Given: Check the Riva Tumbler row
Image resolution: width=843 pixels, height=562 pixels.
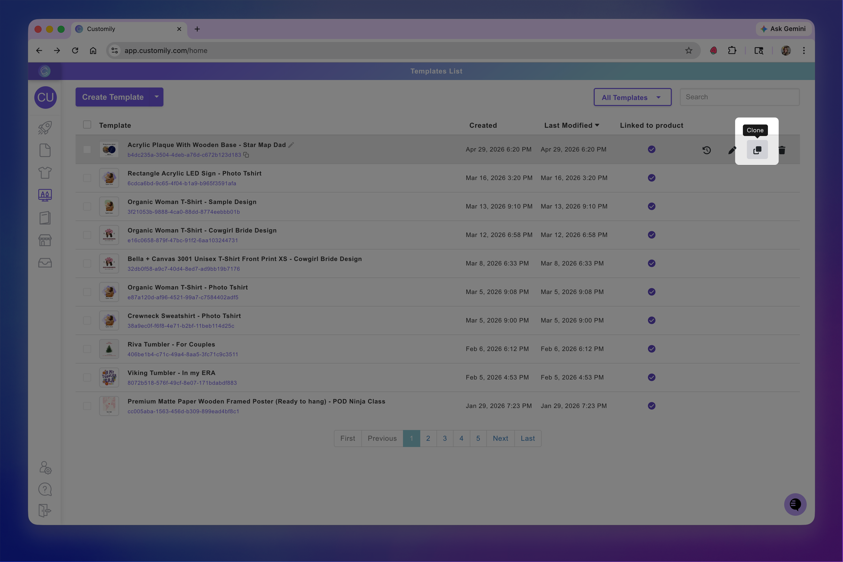Looking at the screenshot, I should click(87, 349).
